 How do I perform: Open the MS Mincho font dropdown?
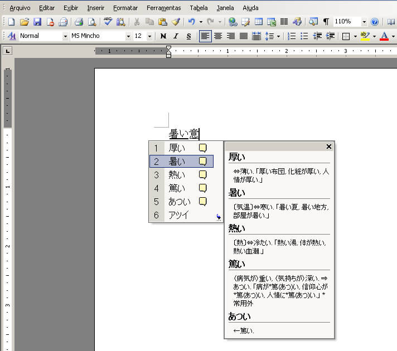(x=128, y=36)
